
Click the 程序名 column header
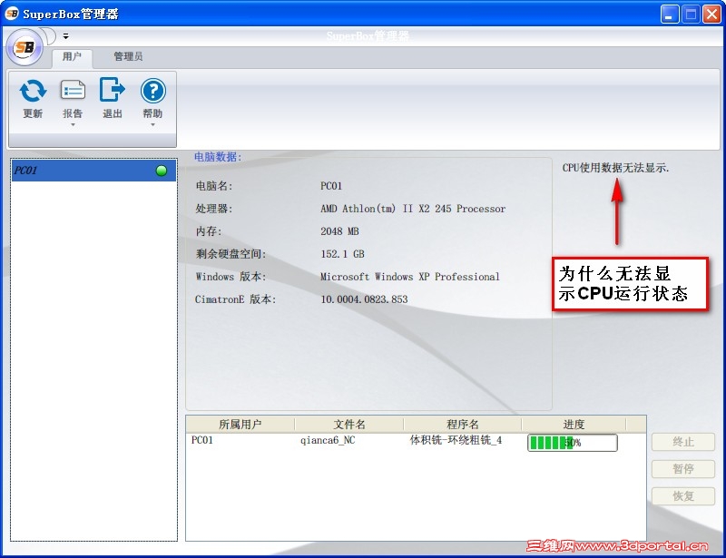(x=463, y=425)
